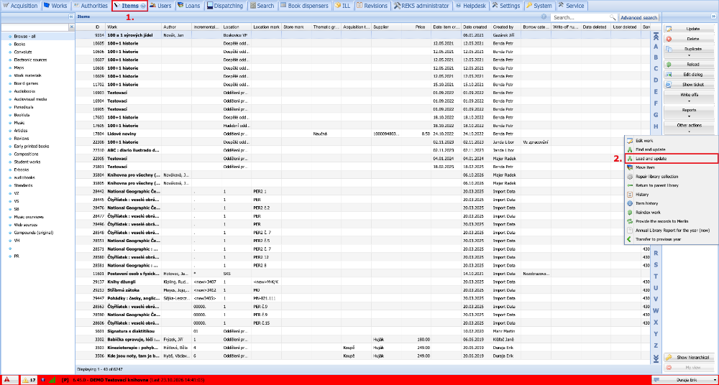Viewport: 719px width, 385px height.
Task: Click the left panel filter input field
Action: click(35, 27)
